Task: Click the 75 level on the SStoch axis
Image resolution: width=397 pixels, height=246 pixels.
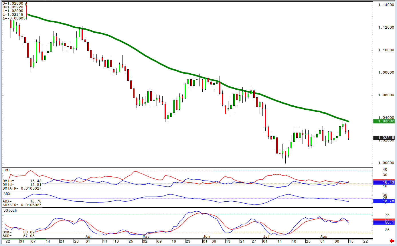Action: click(x=387, y=215)
